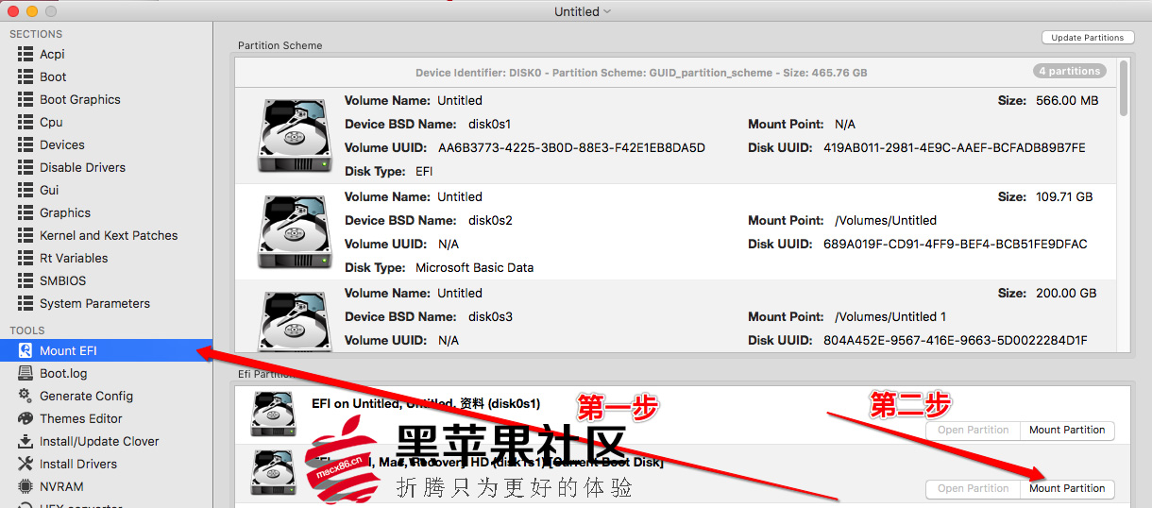Screen dimensions: 1152x508
Task: Click the Gui section icon
Action: [25, 190]
